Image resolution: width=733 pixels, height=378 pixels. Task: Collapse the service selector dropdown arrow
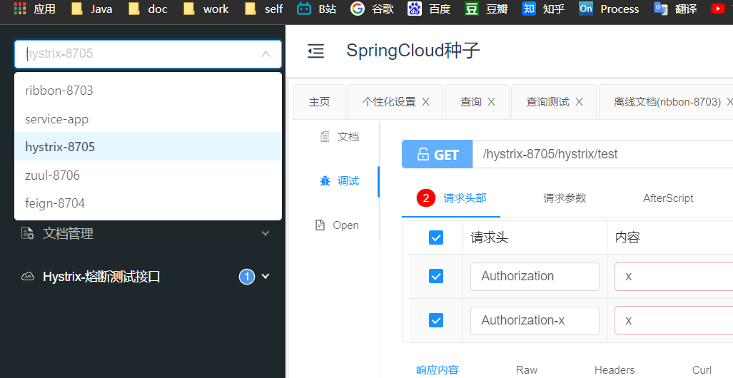[266, 54]
